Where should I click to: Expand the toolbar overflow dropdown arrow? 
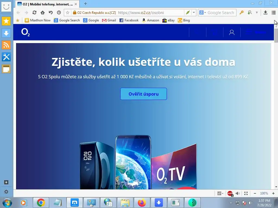coord(257,12)
